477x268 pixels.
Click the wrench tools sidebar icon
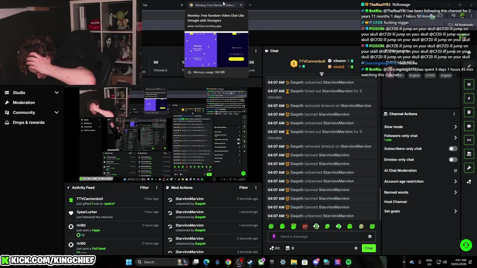(469, 168)
